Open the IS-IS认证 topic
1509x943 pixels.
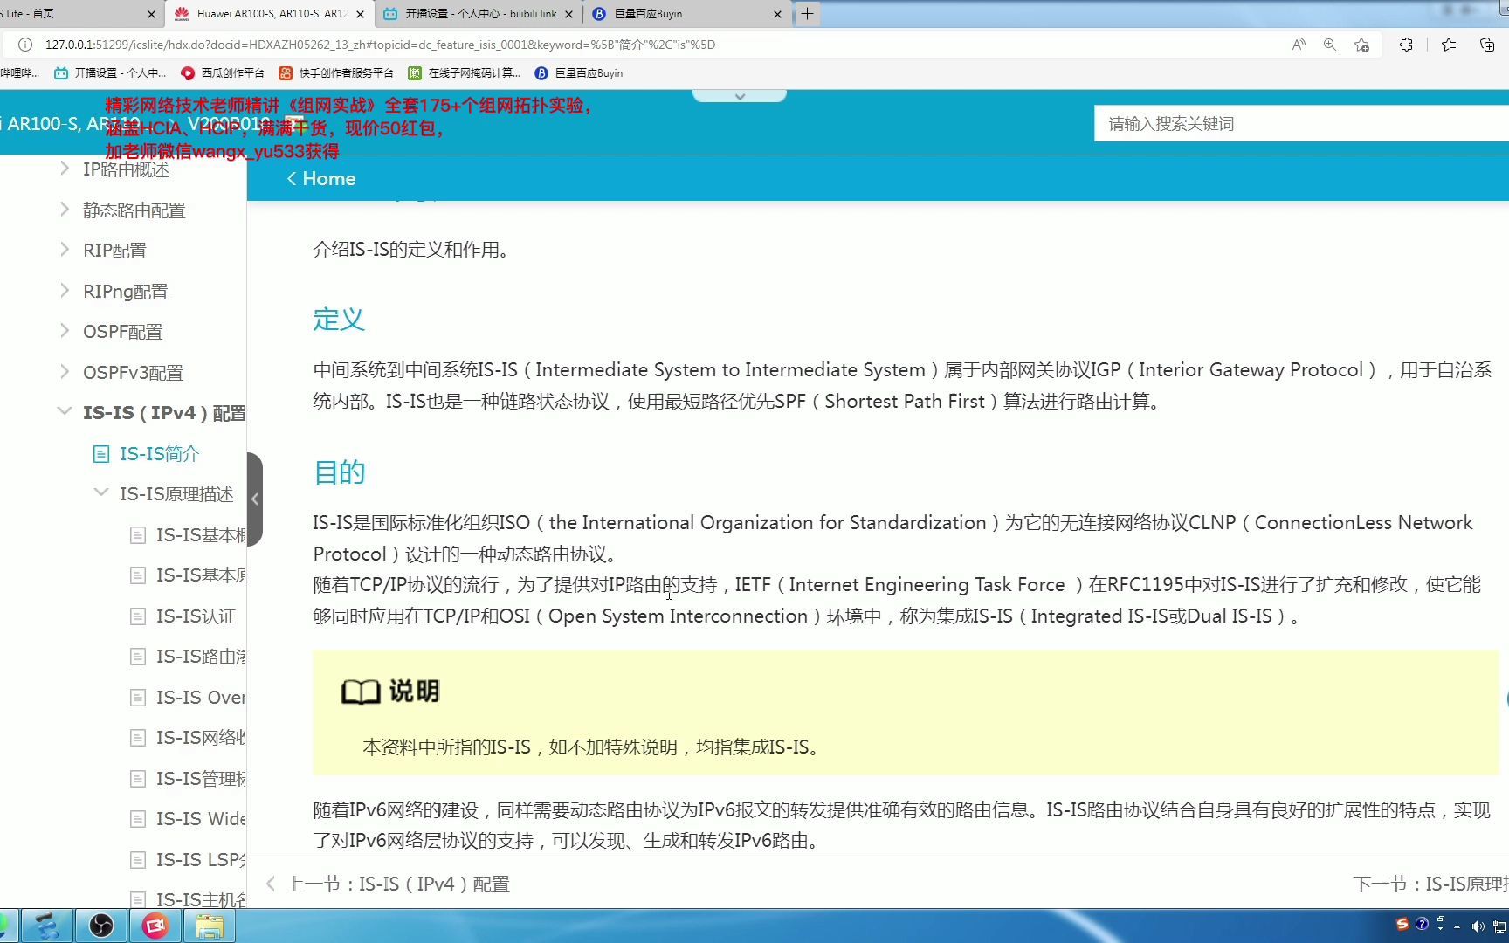pyautogui.click(x=196, y=616)
